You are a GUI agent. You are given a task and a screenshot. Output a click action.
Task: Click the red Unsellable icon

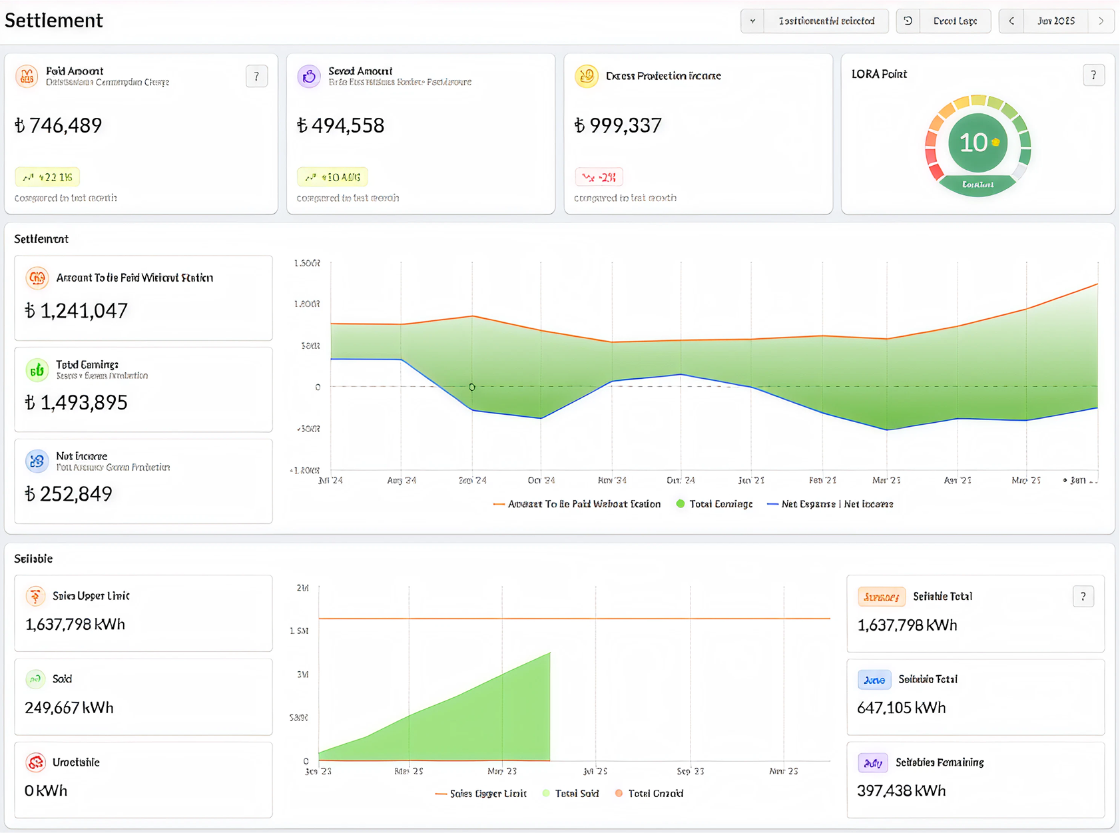35,762
